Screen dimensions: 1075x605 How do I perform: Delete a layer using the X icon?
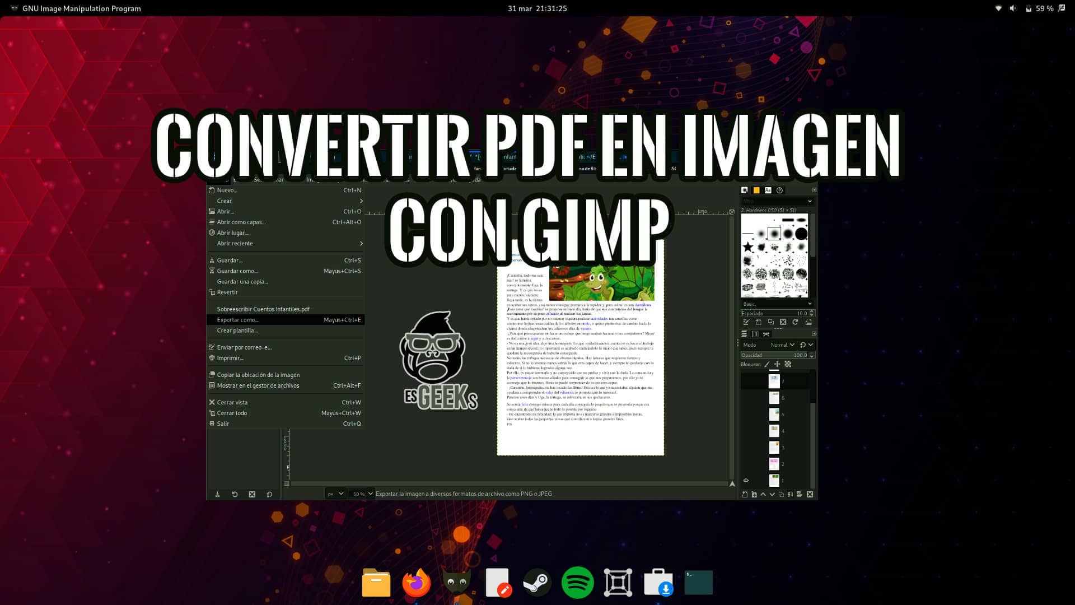click(x=810, y=495)
